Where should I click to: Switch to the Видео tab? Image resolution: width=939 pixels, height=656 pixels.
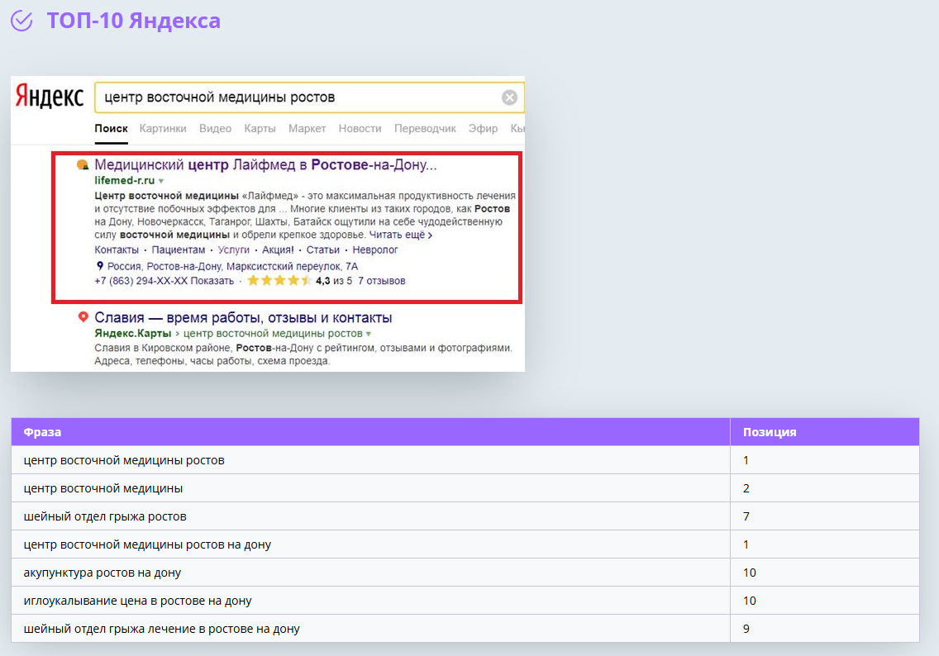tap(215, 128)
